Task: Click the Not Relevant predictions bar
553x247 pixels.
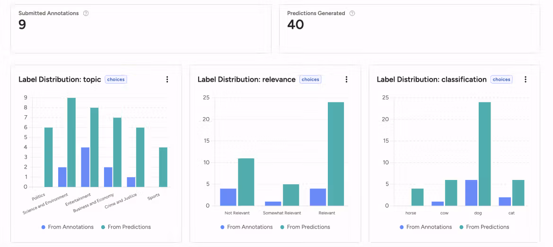Action: coord(246,182)
